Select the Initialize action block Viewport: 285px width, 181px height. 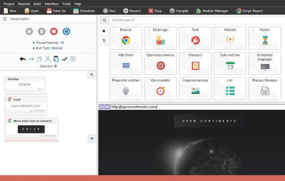click(25, 84)
